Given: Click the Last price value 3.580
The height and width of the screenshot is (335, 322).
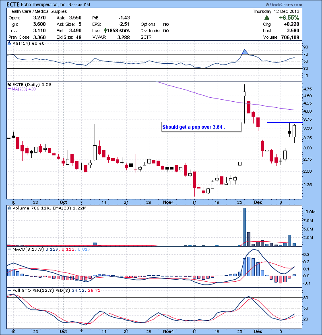Looking at the screenshot, I should [293, 31].
